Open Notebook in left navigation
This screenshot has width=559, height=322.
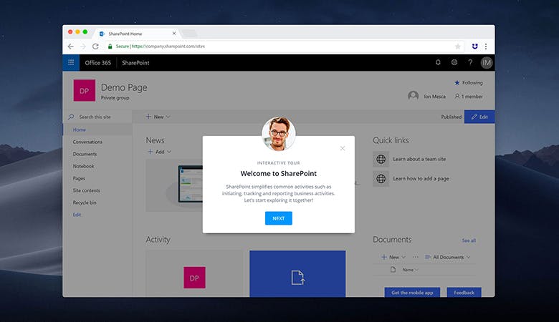(x=83, y=166)
